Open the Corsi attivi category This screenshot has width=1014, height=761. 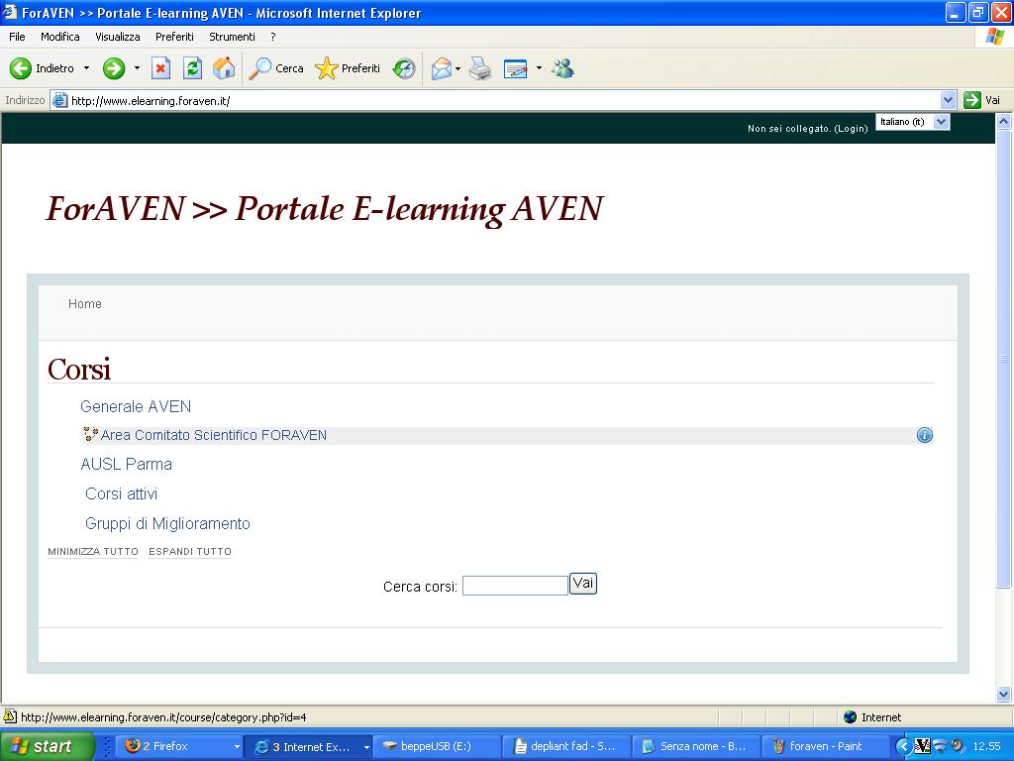pyautogui.click(x=121, y=493)
